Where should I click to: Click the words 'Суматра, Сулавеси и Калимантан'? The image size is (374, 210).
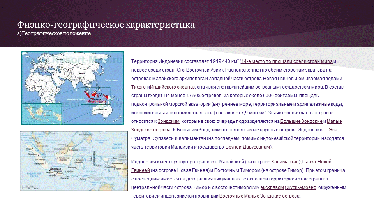168,138
